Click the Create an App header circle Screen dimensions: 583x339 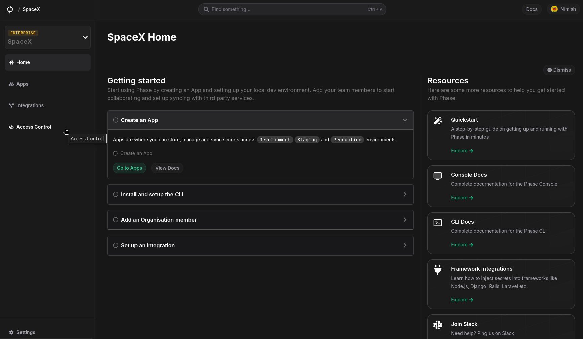(x=116, y=120)
